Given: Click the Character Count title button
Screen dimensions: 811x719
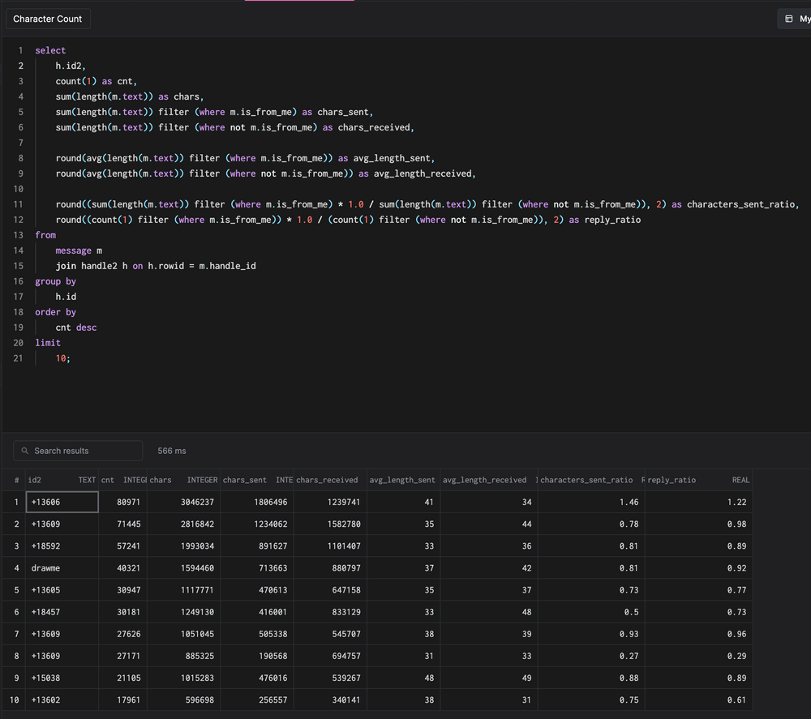Looking at the screenshot, I should pyautogui.click(x=47, y=19).
